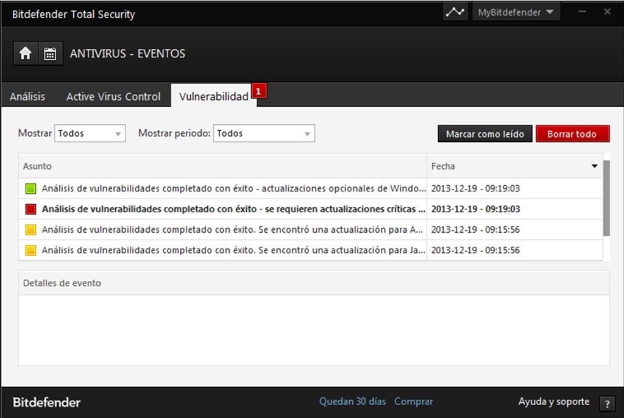The width and height of the screenshot is (624, 418).
Task: Select event 'Se encontró una actualización para Ja...'
Action: [x=233, y=250]
